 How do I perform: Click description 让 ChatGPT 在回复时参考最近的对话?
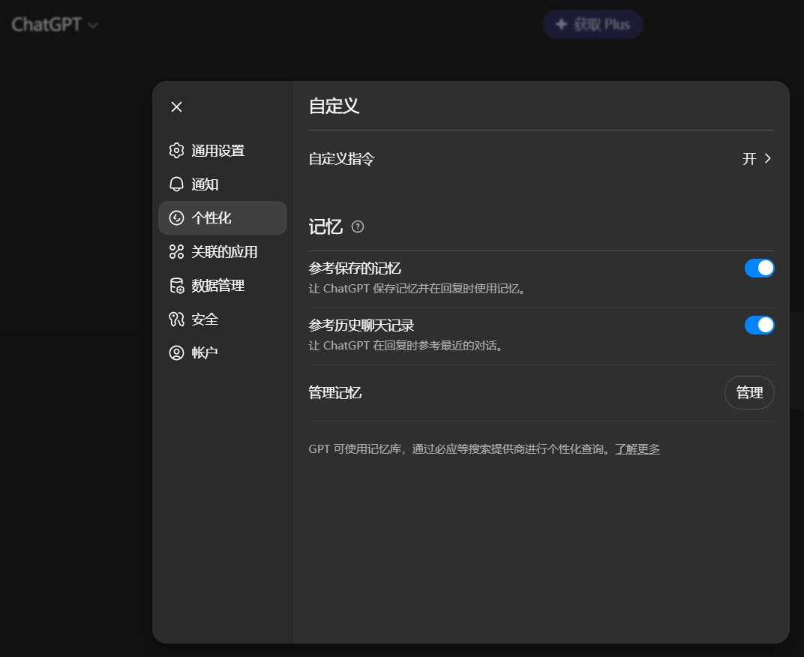tap(406, 345)
